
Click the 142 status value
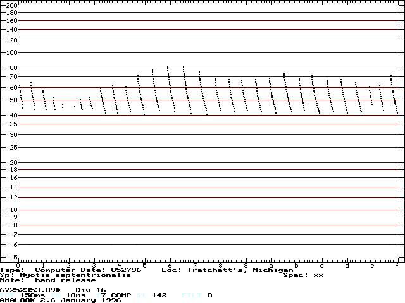point(159,295)
